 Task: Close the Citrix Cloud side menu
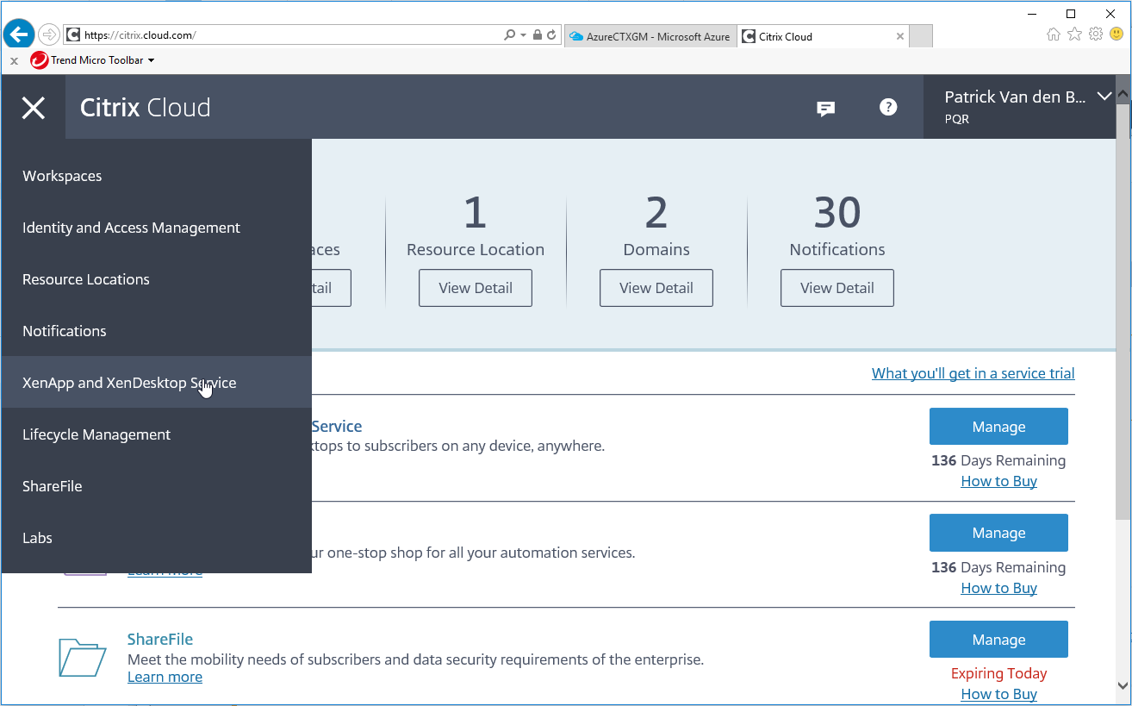coord(34,107)
